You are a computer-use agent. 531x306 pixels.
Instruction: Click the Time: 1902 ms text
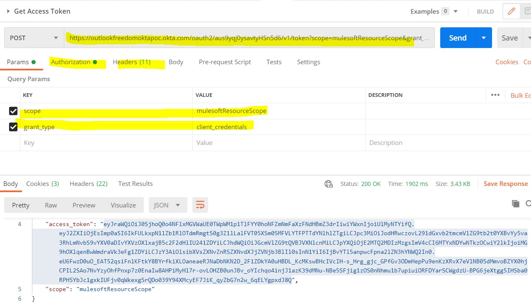(408, 184)
